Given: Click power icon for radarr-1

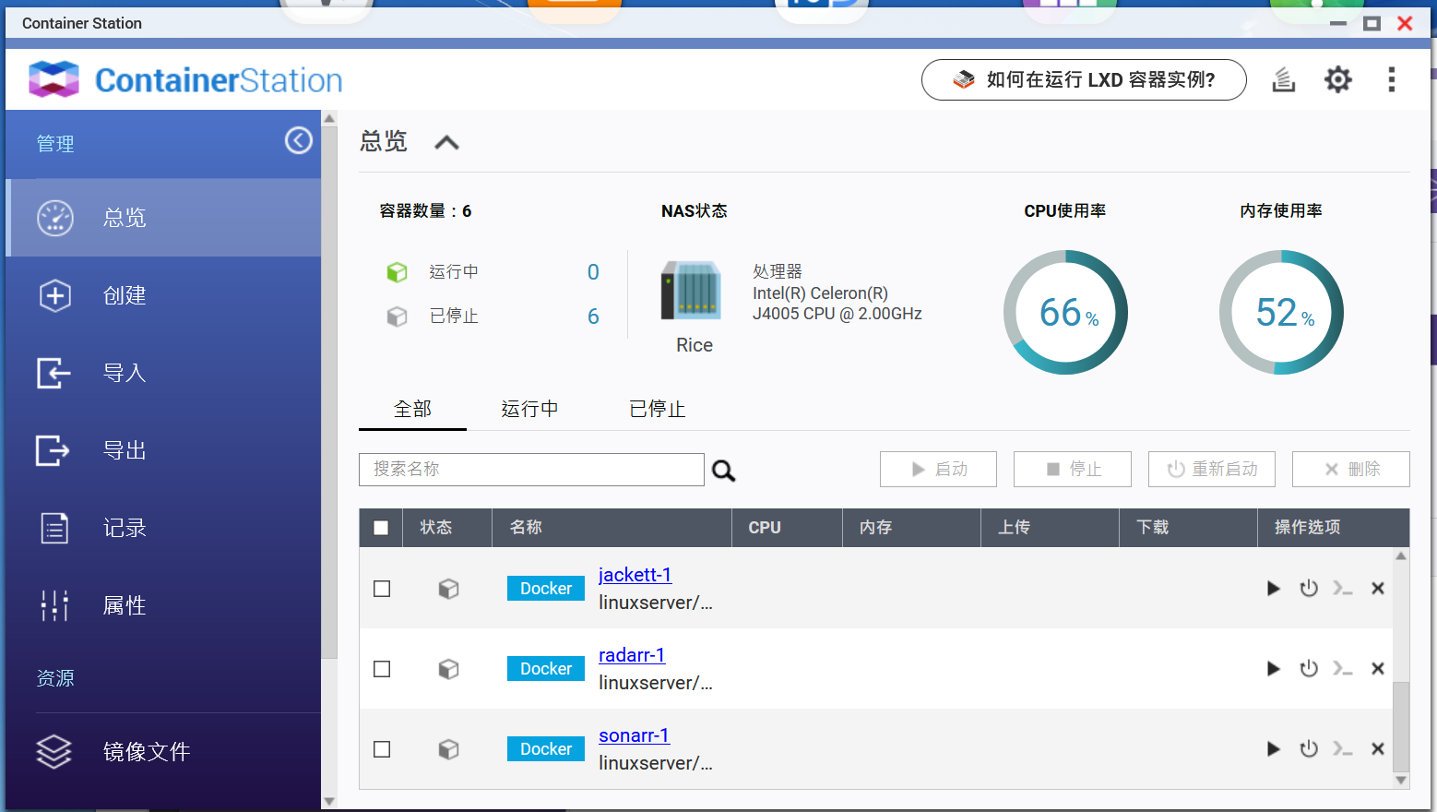Looking at the screenshot, I should pyautogui.click(x=1309, y=668).
